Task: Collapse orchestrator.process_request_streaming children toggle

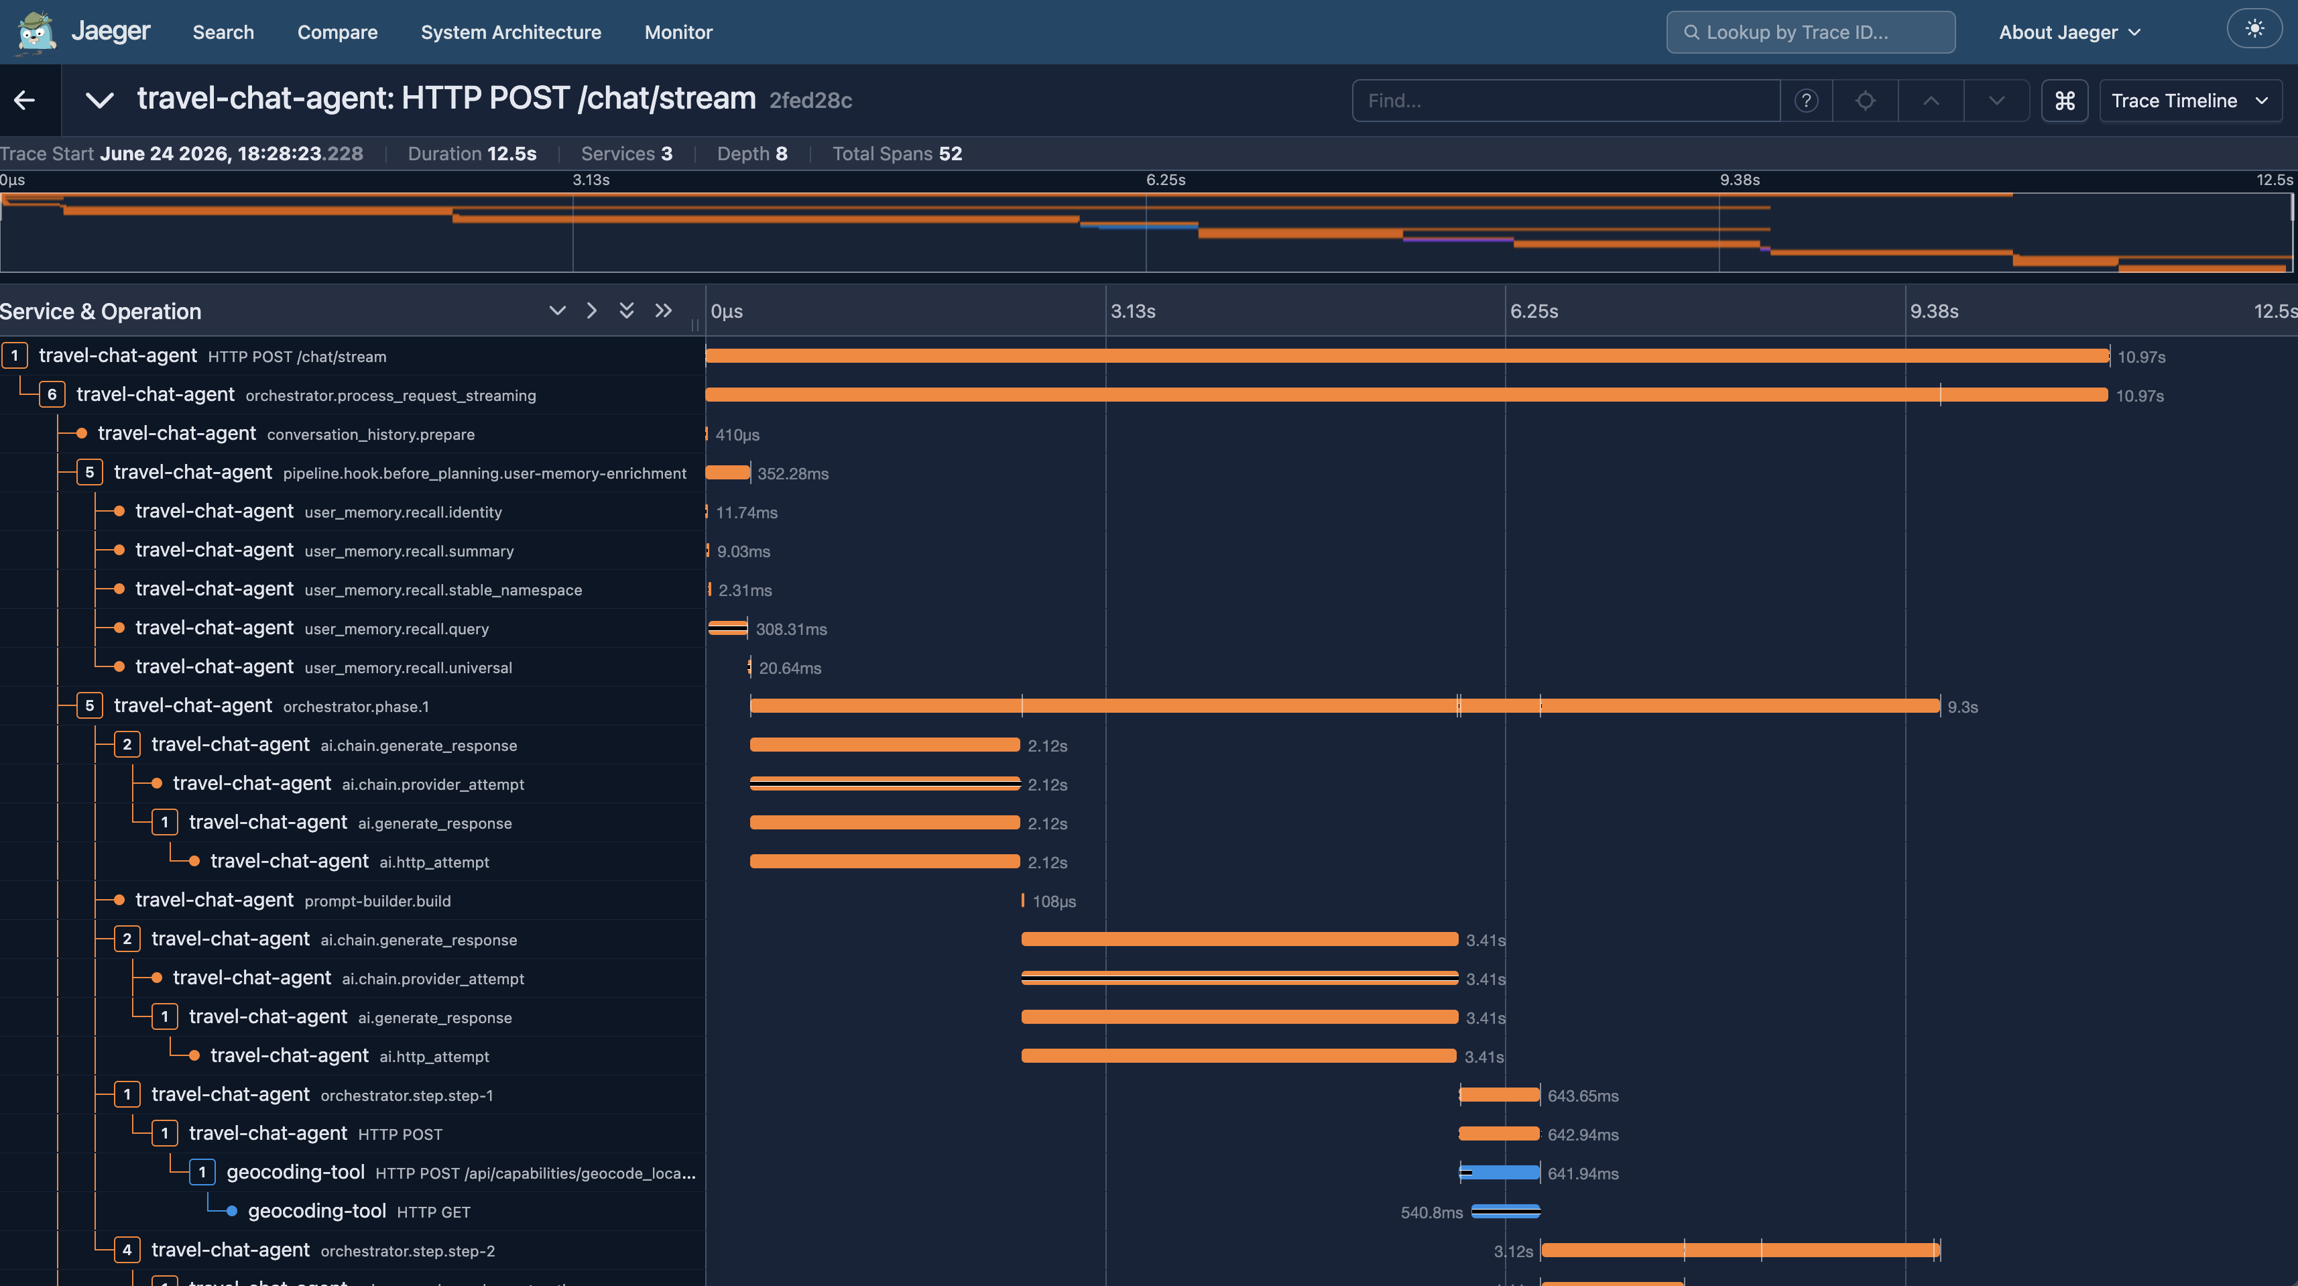Action: [x=52, y=394]
